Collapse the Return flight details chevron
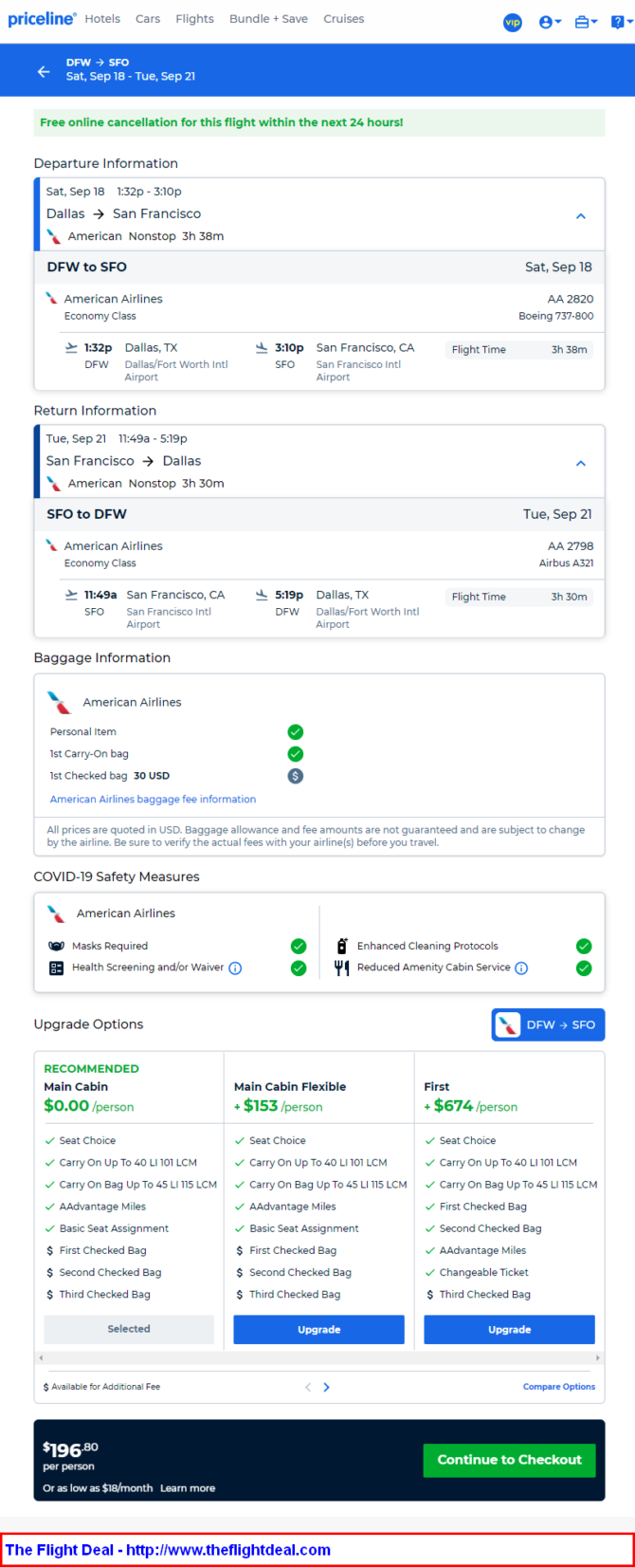Viewport: 635px width, 1567px height. coord(581,463)
